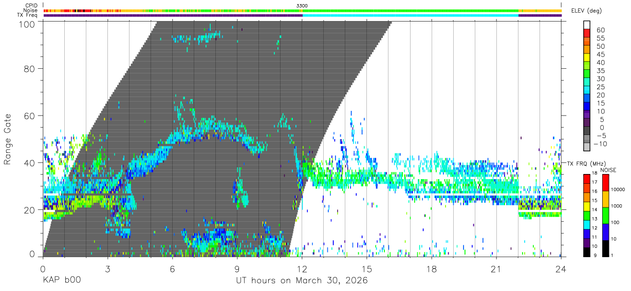Click the 35 tick label on ELEV colorbar
Screen dimensions: 631x291
[x=601, y=70]
